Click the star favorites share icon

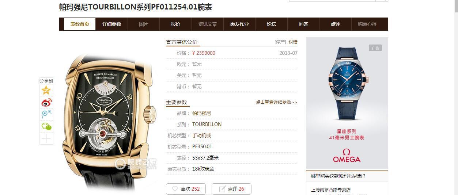point(46,90)
